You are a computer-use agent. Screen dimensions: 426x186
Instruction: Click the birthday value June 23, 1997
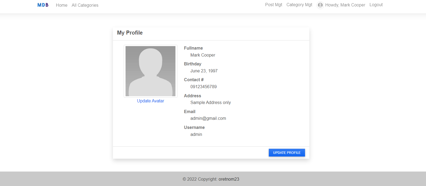[x=204, y=71]
